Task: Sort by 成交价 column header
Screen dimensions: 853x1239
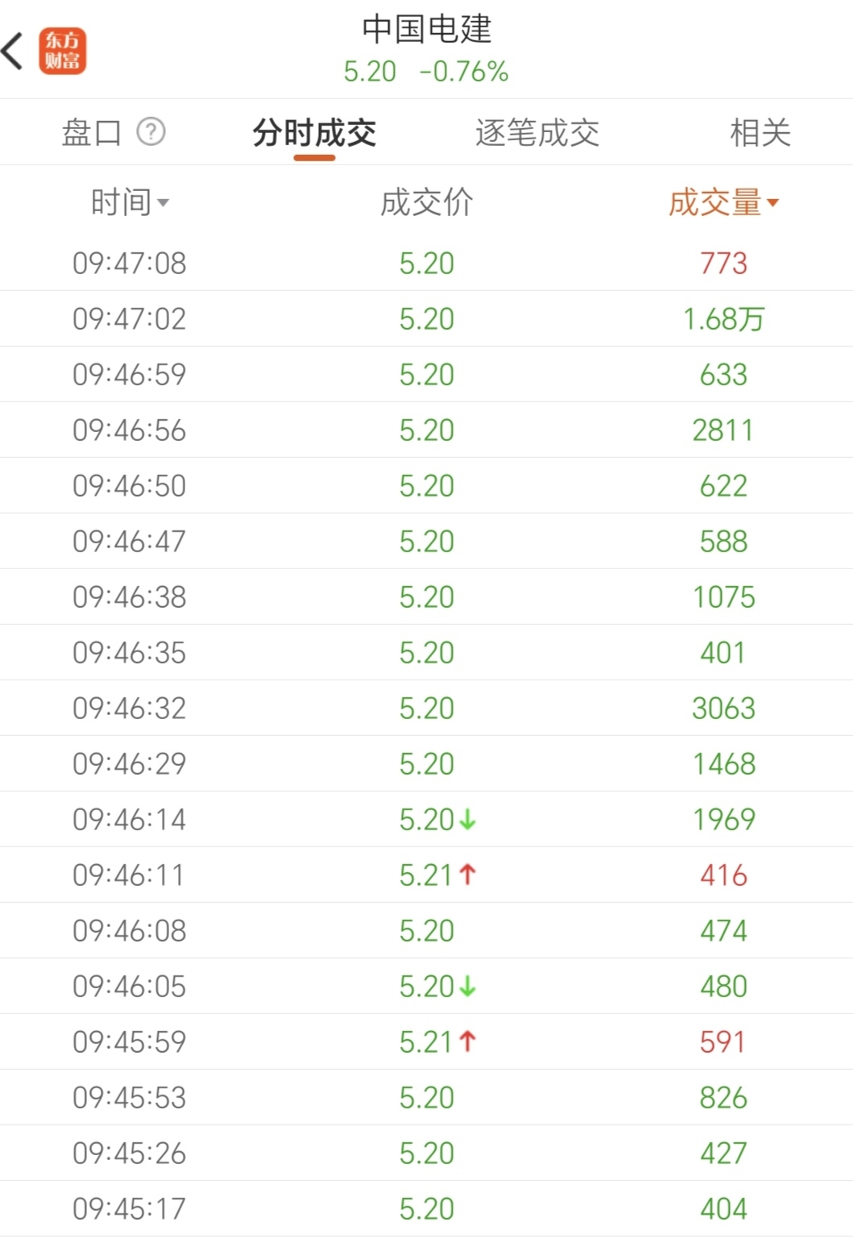Action: point(426,202)
